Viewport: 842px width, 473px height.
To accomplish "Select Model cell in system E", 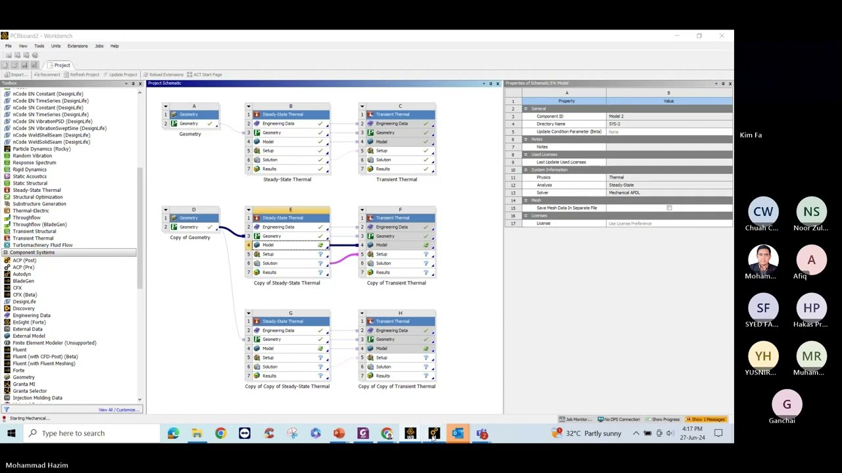I will [289, 245].
